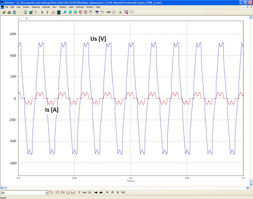This screenshot has width=253, height=199.
Task: Find global minimum with valley icon
Action: (x=68, y=192)
